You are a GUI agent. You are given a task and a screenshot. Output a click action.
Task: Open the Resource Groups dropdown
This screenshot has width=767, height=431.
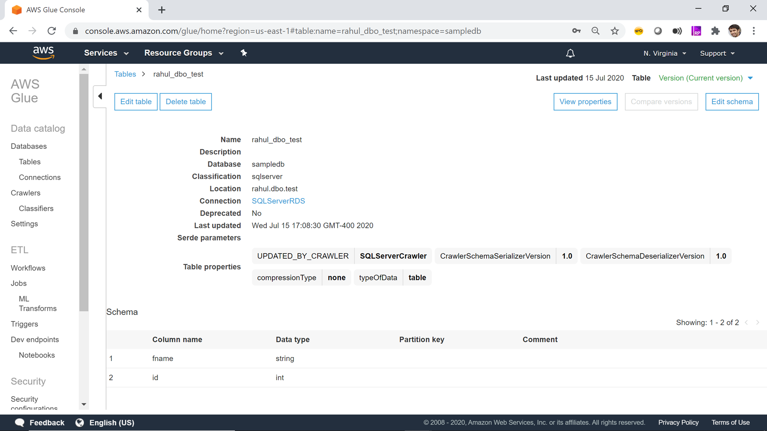tap(184, 53)
